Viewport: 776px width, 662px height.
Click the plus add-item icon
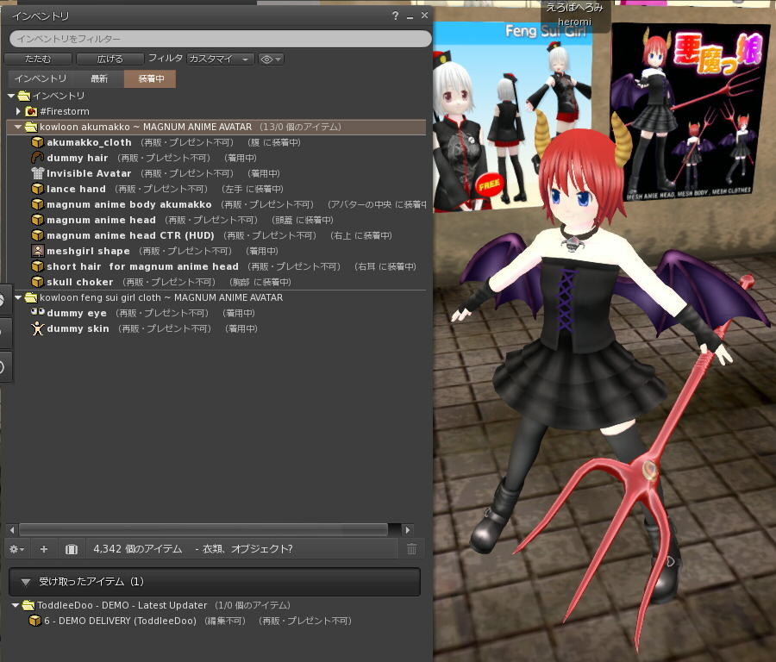click(x=44, y=549)
